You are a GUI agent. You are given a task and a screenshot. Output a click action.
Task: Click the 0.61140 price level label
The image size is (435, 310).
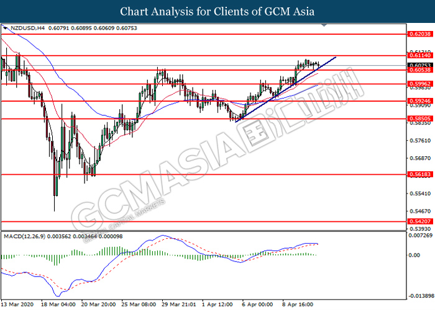click(420, 55)
